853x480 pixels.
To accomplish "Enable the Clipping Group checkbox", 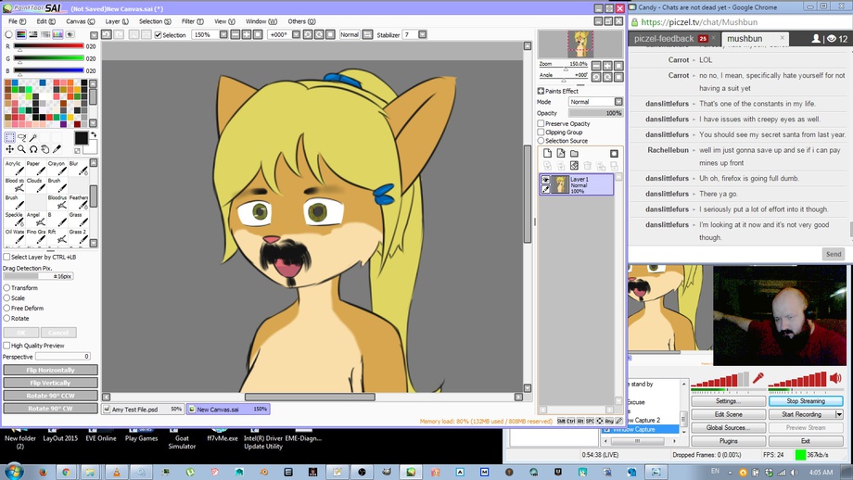I will (541, 133).
